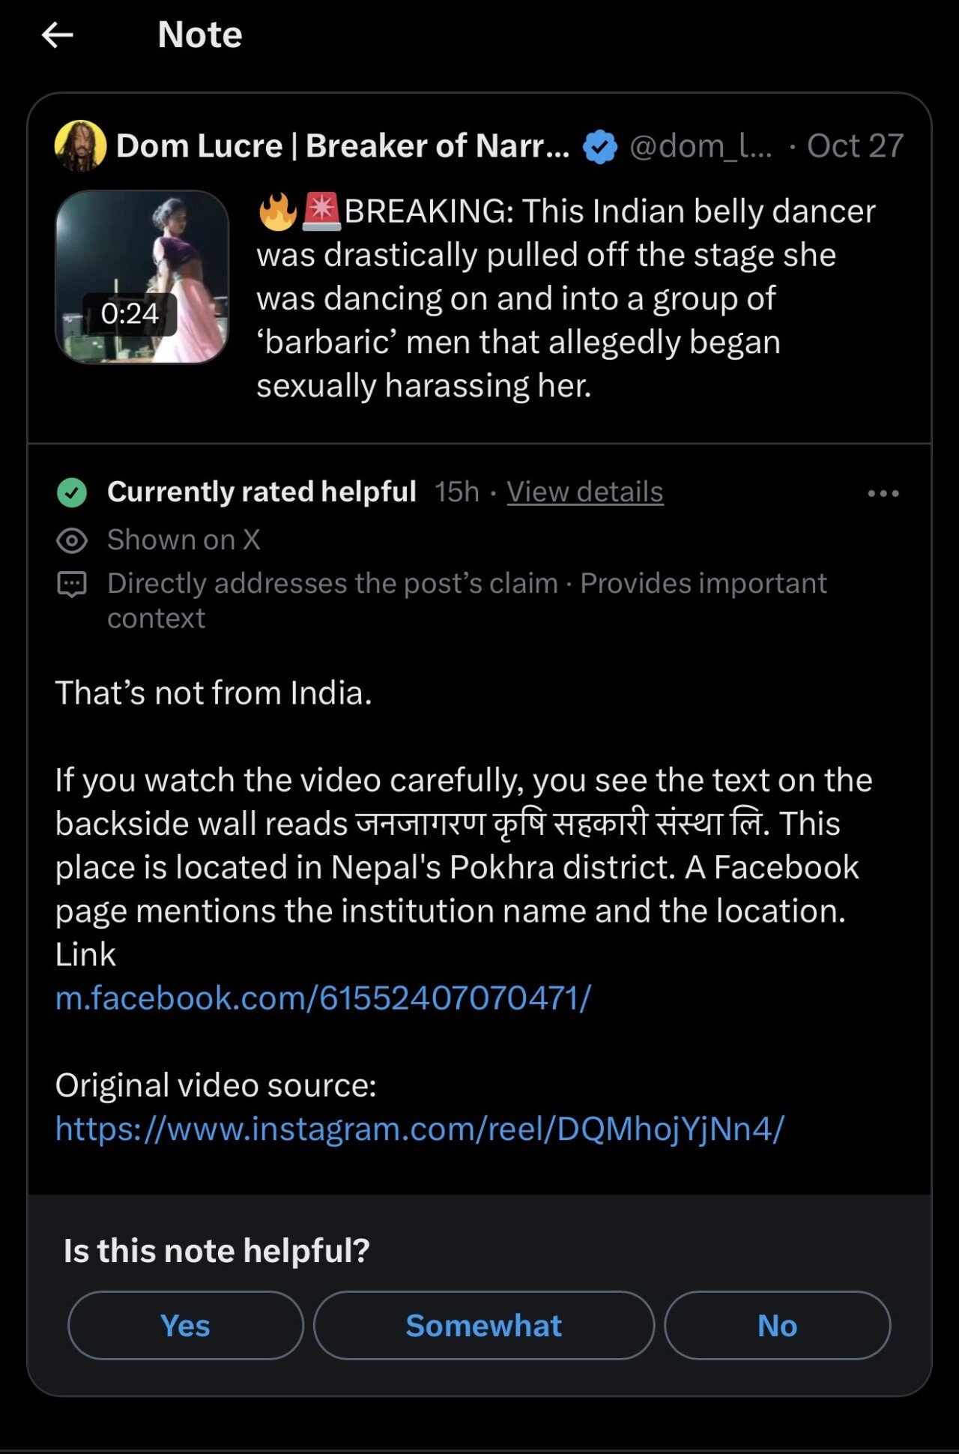This screenshot has height=1454, width=959.
Task: Rate the note Somewhat
Action: coord(483,1325)
